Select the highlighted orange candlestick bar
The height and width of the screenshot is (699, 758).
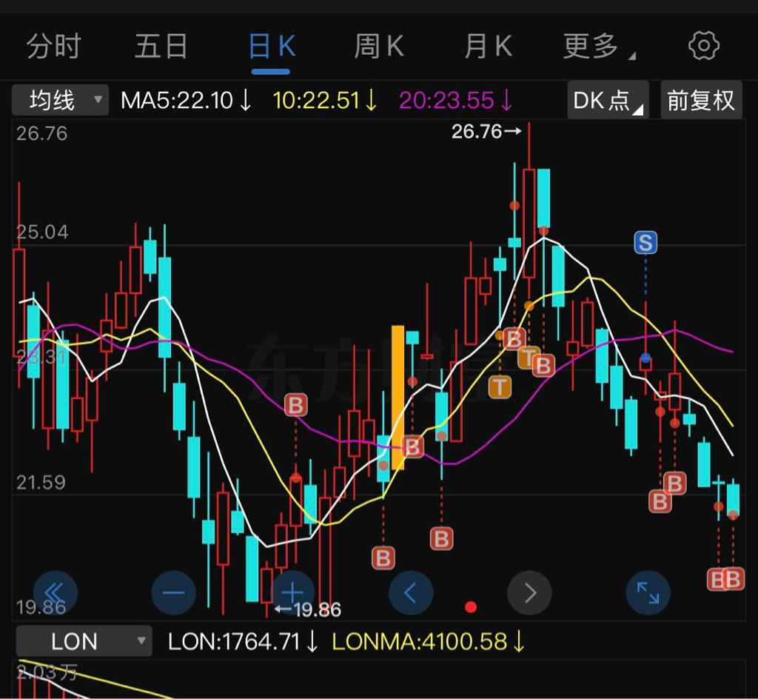[398, 398]
